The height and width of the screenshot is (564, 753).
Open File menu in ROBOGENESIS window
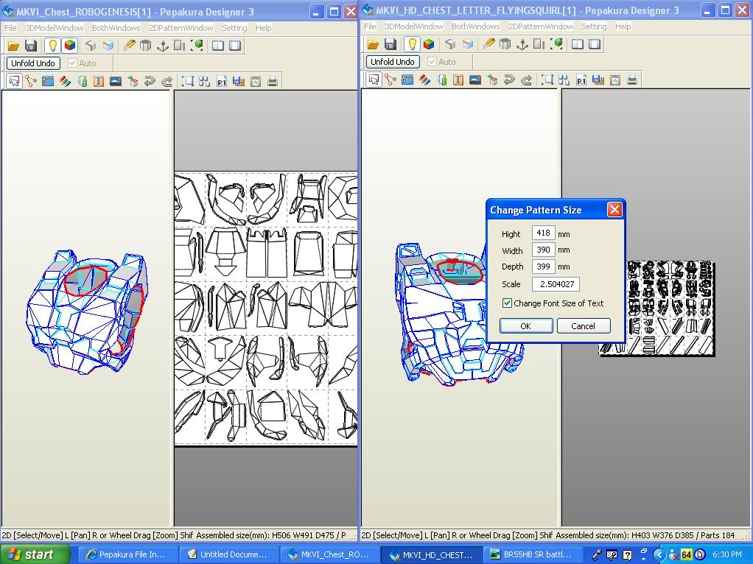coord(10,28)
